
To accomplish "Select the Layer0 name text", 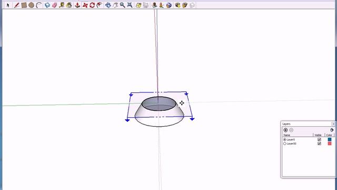I will pyautogui.click(x=291, y=139).
